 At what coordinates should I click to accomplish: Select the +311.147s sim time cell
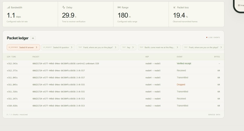coord(12,99)
